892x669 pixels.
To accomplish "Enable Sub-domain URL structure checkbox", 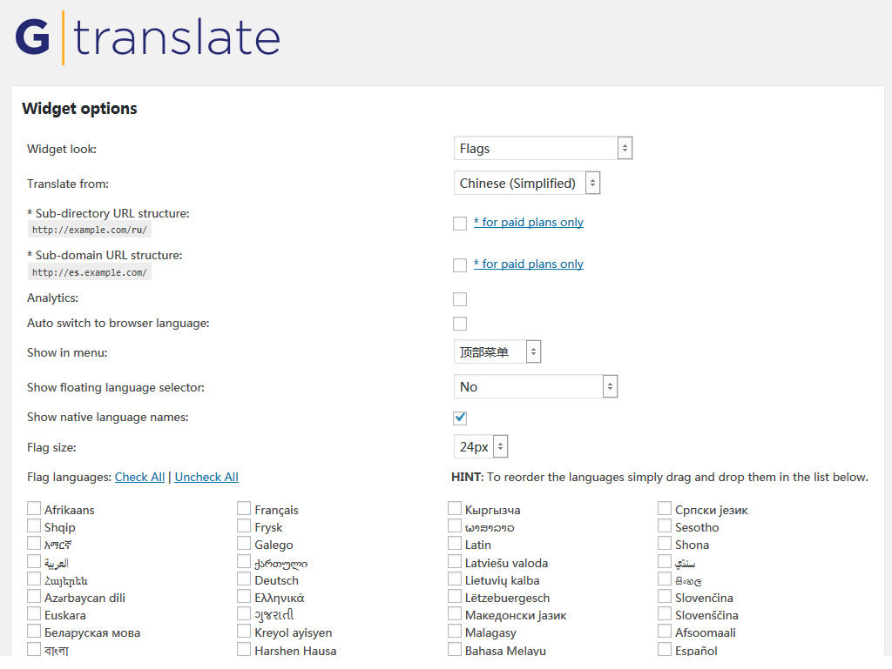I will tap(460, 265).
